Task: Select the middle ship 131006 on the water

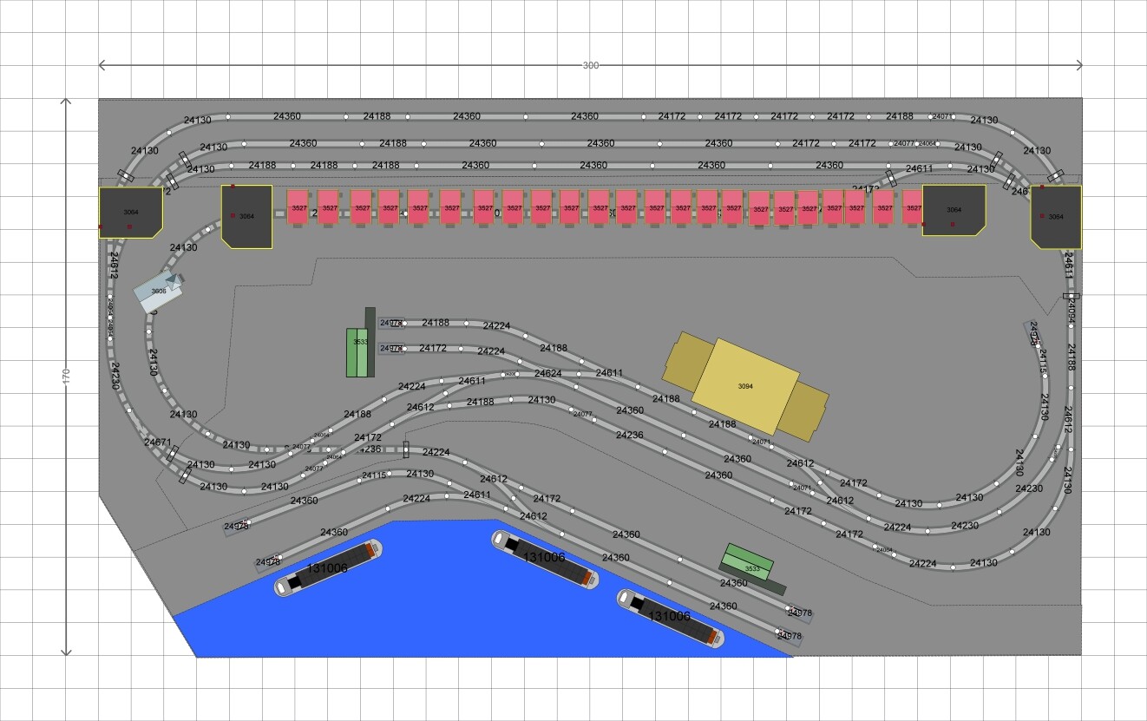Action: (545, 557)
